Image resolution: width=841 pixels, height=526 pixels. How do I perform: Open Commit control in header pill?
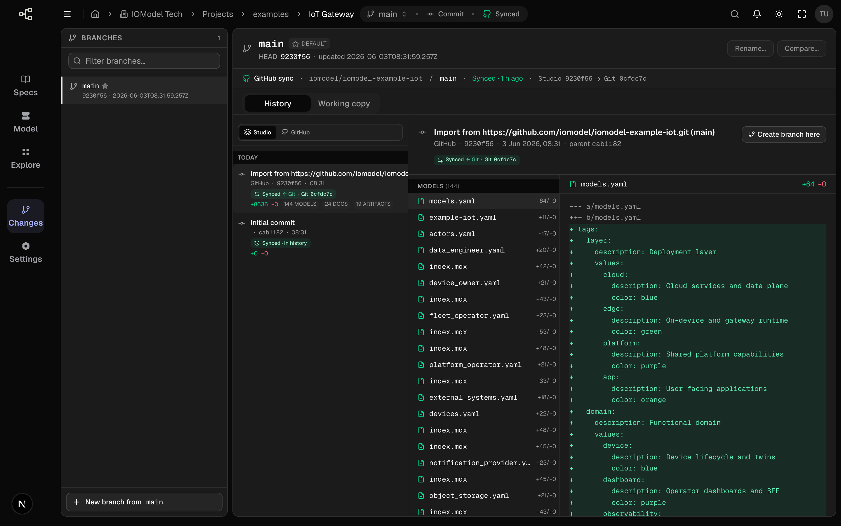(x=445, y=14)
